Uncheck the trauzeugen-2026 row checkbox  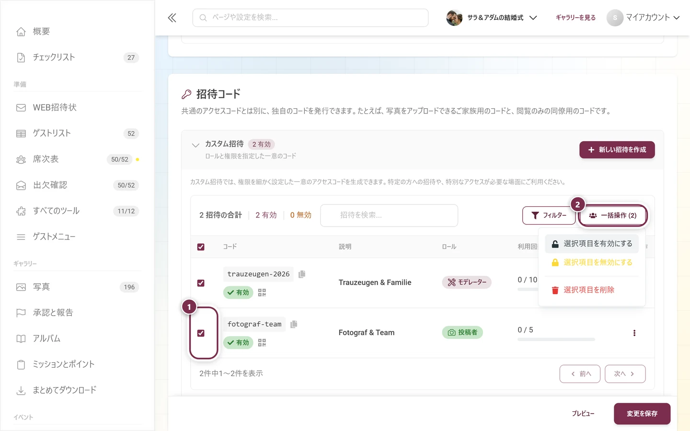(x=201, y=283)
